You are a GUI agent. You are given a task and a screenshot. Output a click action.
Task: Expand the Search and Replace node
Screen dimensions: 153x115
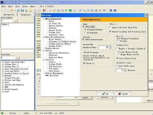click(x=3, y=85)
